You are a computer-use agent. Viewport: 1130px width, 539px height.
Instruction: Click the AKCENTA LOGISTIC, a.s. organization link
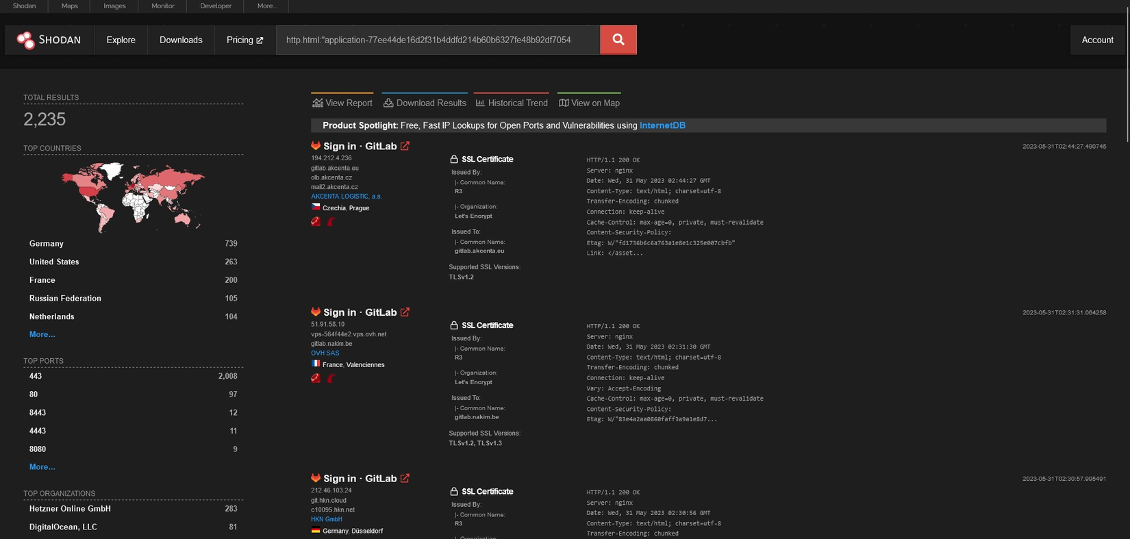tap(347, 197)
